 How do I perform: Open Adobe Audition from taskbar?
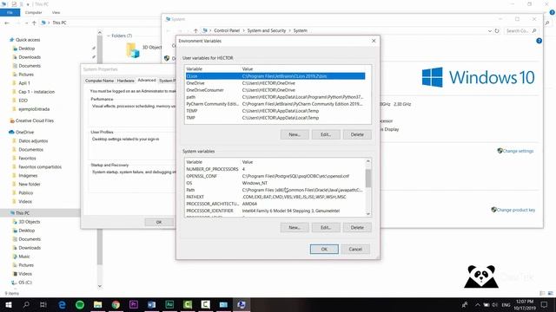169,304
